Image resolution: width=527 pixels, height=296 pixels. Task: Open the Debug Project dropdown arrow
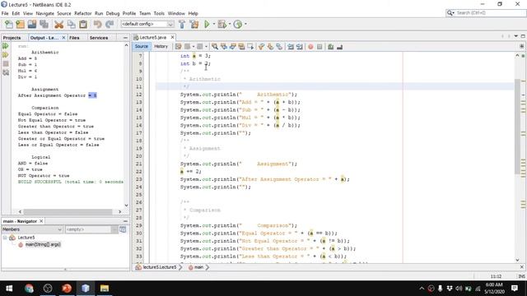230,24
